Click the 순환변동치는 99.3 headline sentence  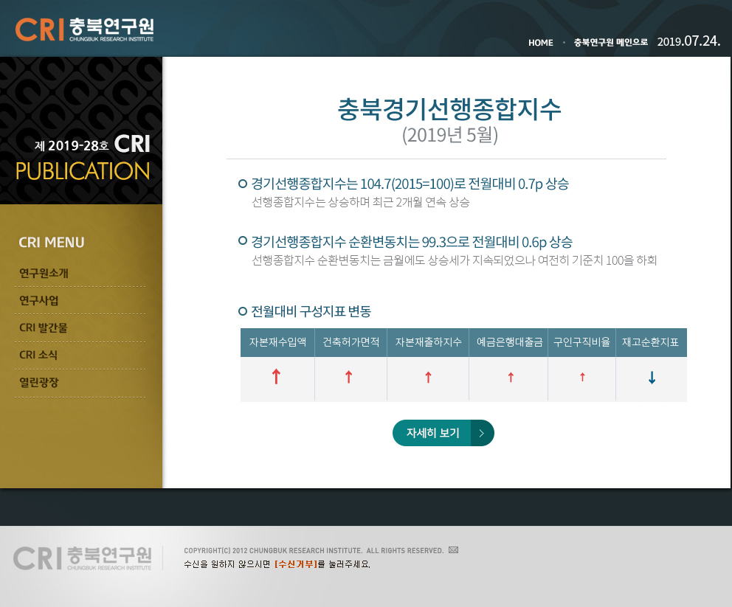pos(412,242)
